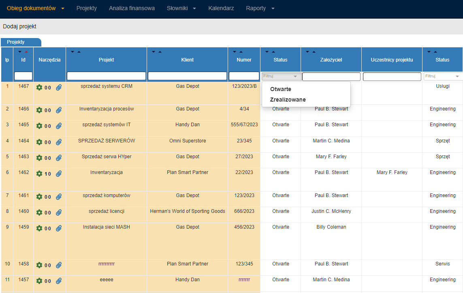Open gear settings for project 1467
463x293 pixels.
[x=39, y=87]
